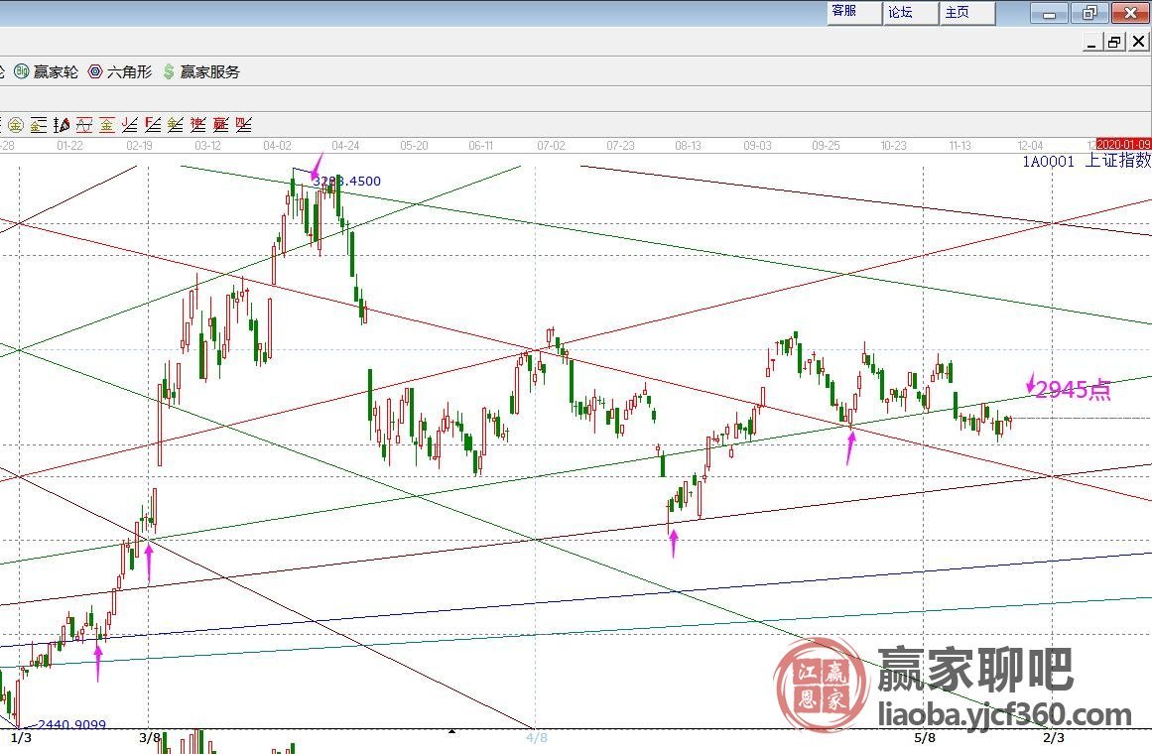
Task: Close the inner chart window
Action: [x=1138, y=43]
